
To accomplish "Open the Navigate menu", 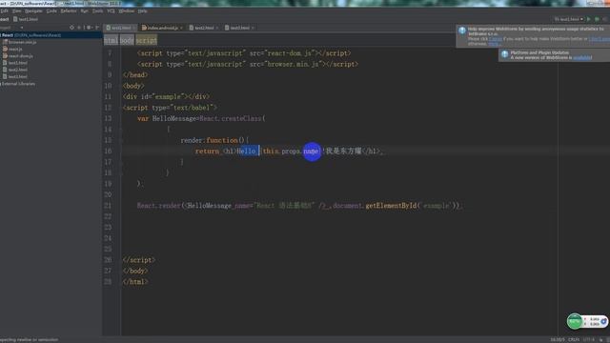I will (x=33, y=11).
